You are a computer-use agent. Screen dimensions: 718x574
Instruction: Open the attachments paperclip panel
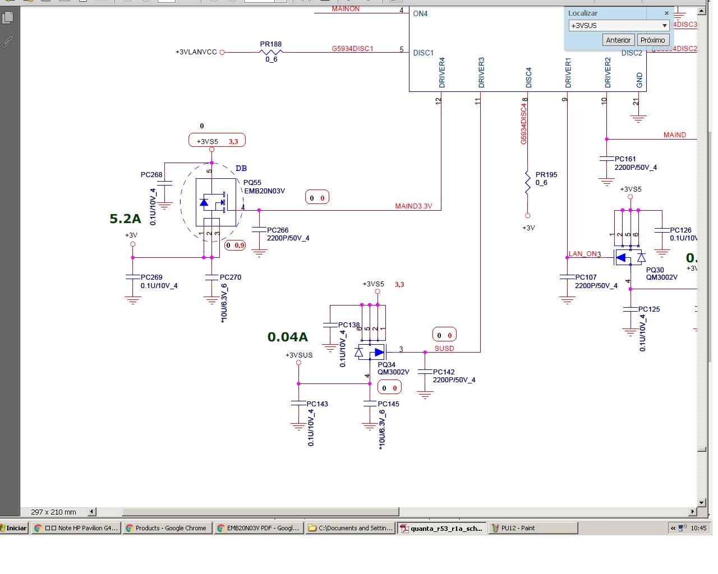8,41
